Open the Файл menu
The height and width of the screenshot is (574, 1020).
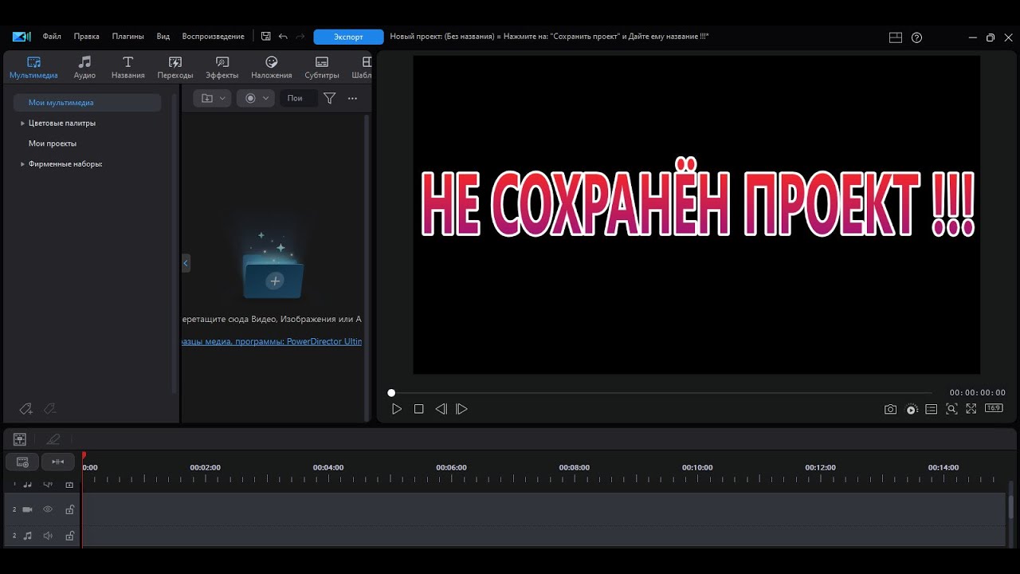click(x=52, y=37)
